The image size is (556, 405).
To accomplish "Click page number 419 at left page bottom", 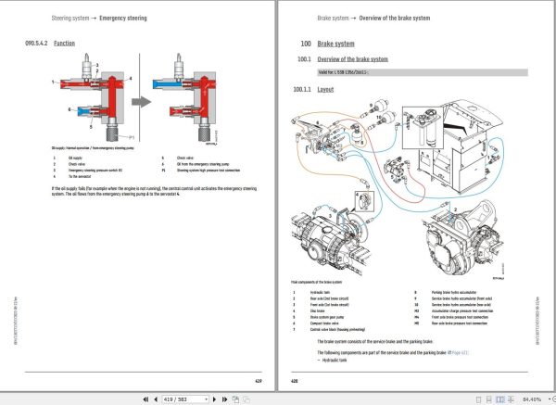I will click(x=259, y=381).
